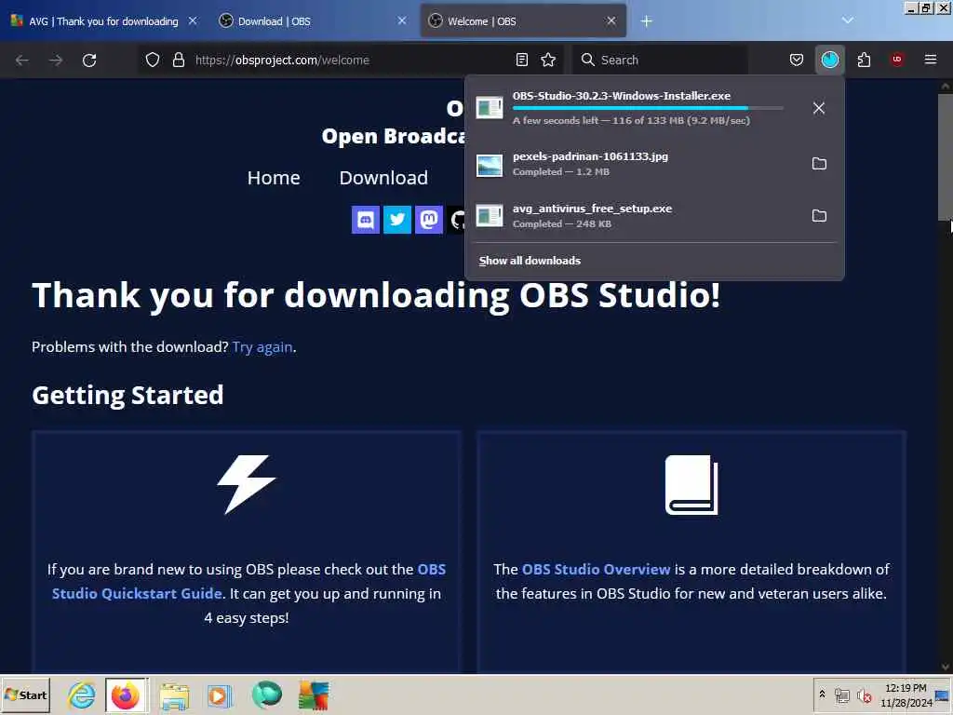Click the muted volume tray icon
The height and width of the screenshot is (715, 953).
pyautogui.click(x=864, y=695)
